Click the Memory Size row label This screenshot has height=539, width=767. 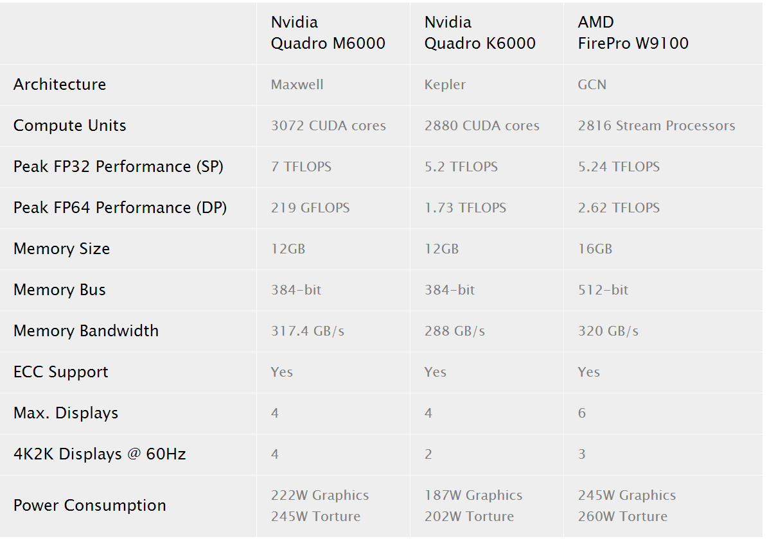pos(62,249)
